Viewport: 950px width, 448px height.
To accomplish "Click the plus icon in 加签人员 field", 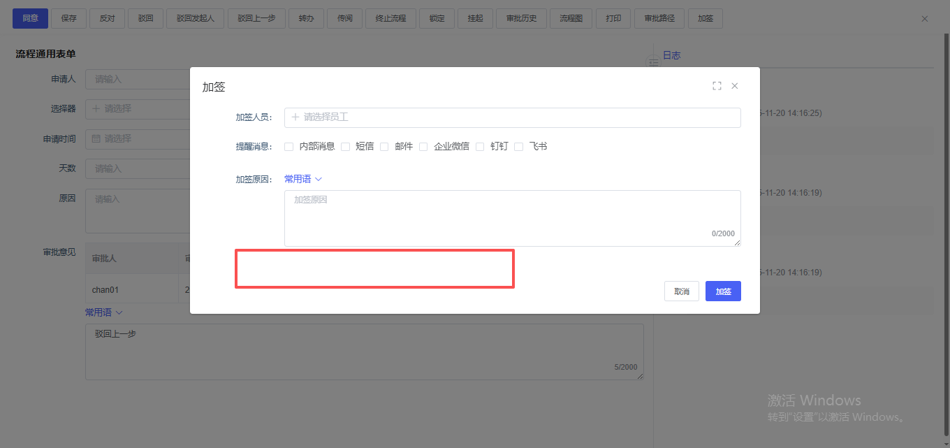I will [x=295, y=117].
